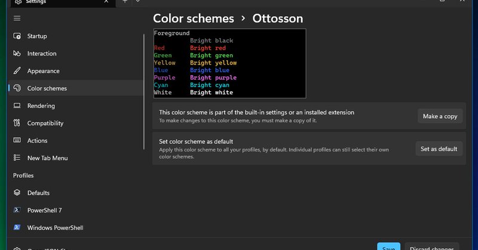Click the PowerShell 7 profile icon

[17, 210]
